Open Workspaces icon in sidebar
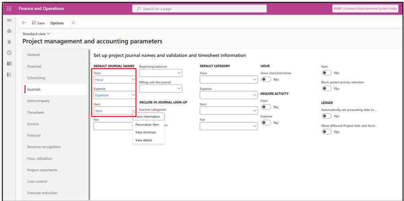 tap(9, 63)
